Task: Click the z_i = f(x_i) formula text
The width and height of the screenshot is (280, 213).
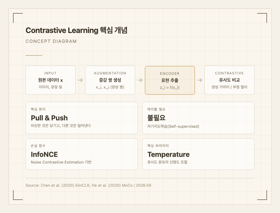Action: click(170, 87)
